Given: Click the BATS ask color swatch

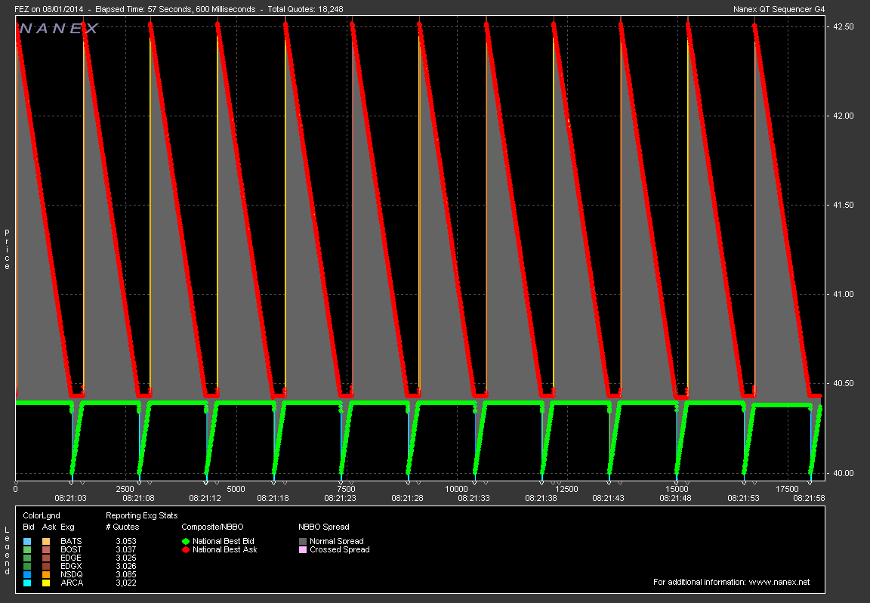Looking at the screenshot, I should [46, 541].
